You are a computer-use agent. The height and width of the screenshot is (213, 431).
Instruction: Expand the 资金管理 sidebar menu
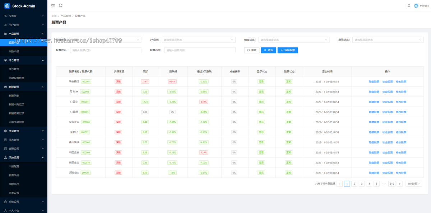click(23, 131)
